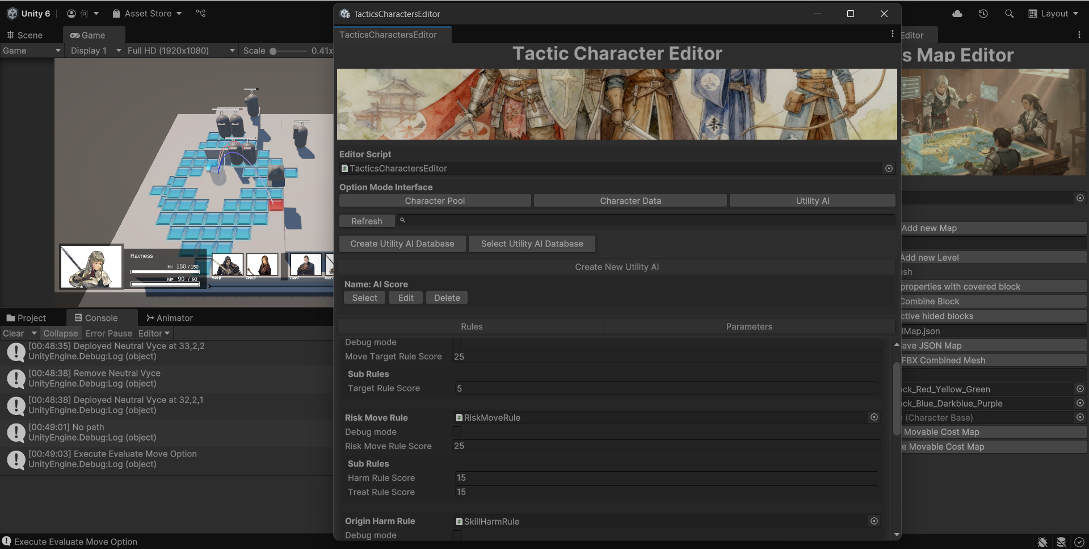
Task: Open the Clear options dropdown arrow in Console
Action: (34, 333)
